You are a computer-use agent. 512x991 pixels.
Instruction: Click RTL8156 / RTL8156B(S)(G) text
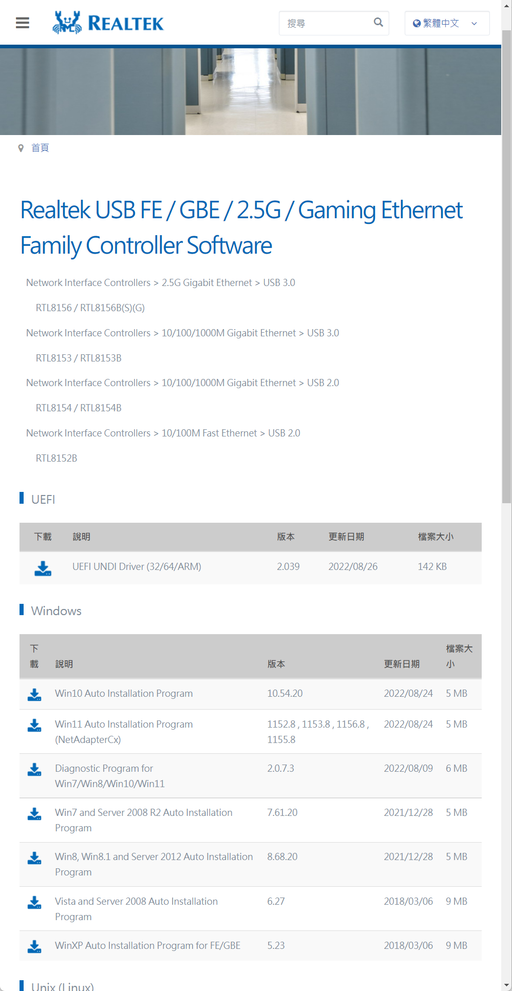pos(90,308)
